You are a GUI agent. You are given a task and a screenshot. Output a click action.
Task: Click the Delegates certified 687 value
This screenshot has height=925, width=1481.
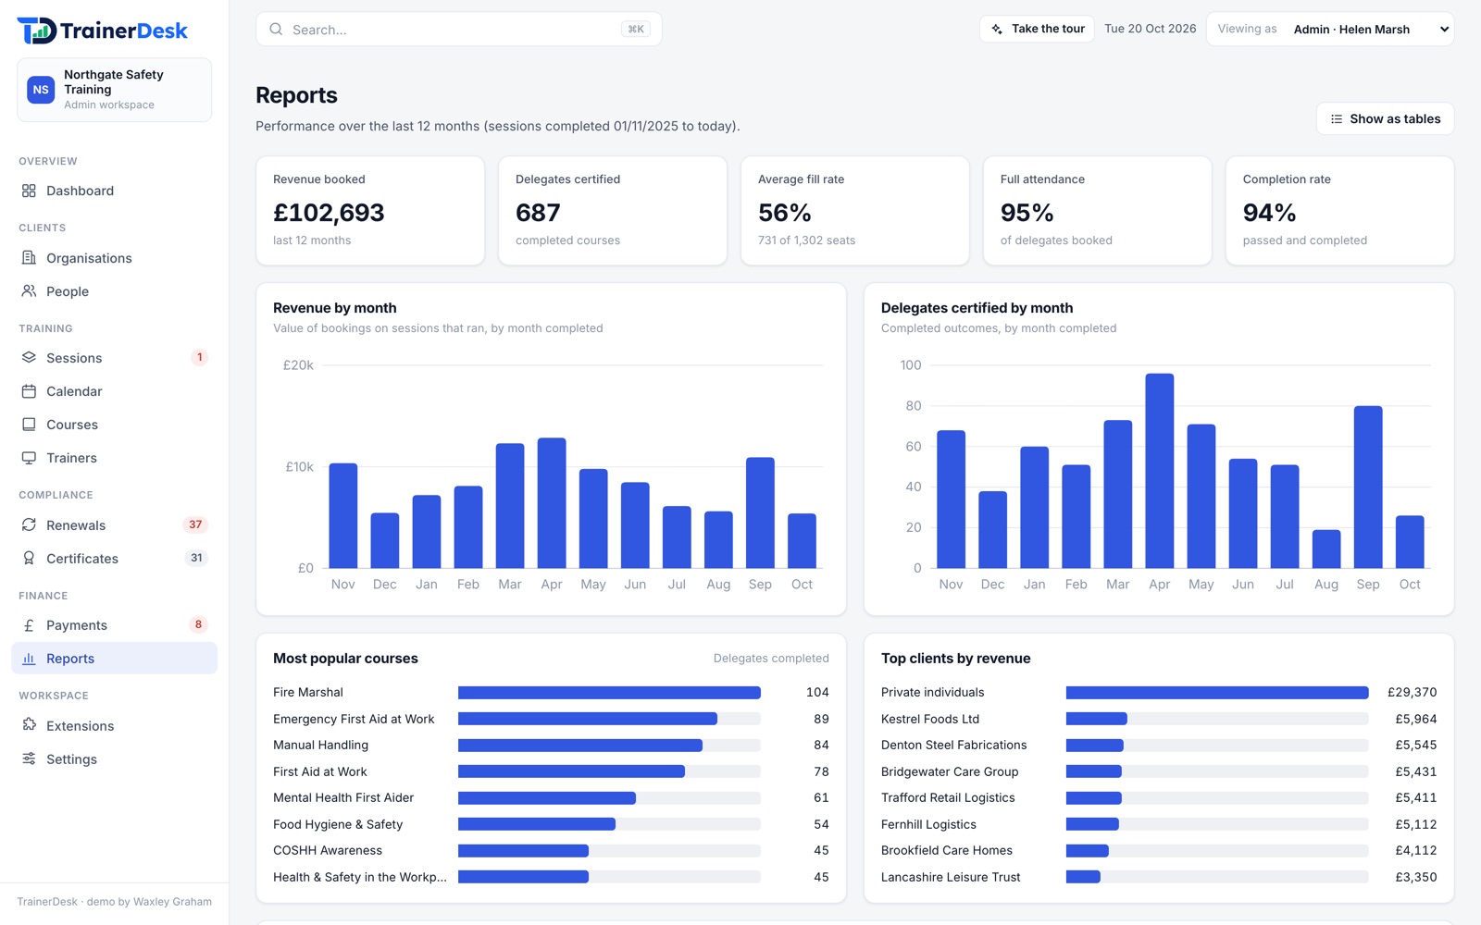pyautogui.click(x=538, y=213)
